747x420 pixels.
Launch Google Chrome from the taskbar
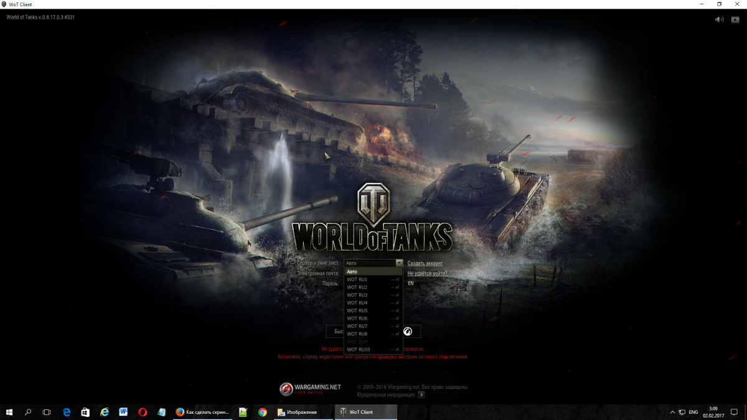click(262, 412)
